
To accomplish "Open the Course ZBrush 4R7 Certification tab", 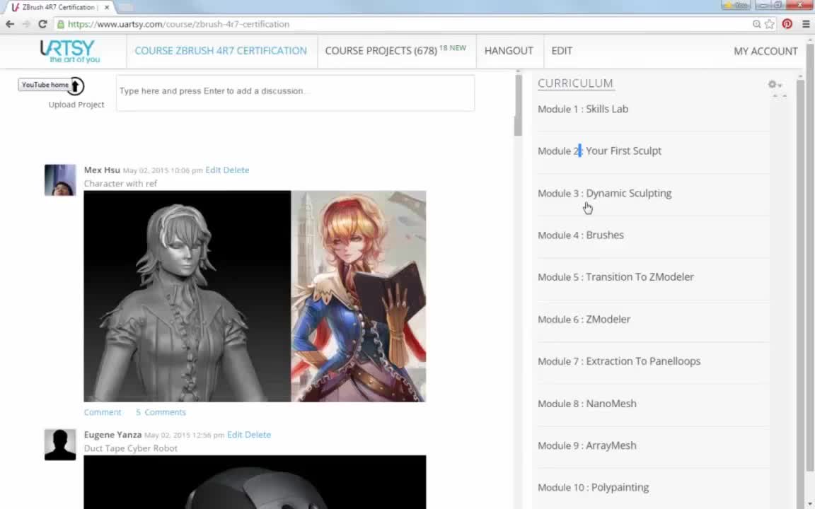I will [x=221, y=51].
